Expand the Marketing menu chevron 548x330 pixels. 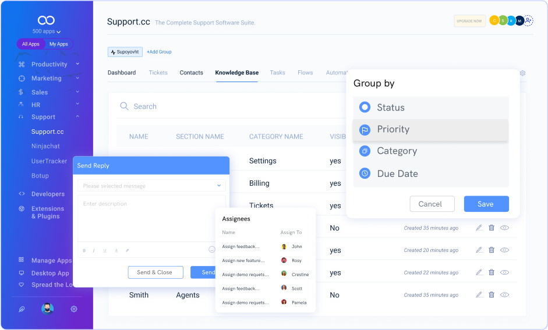pos(77,78)
